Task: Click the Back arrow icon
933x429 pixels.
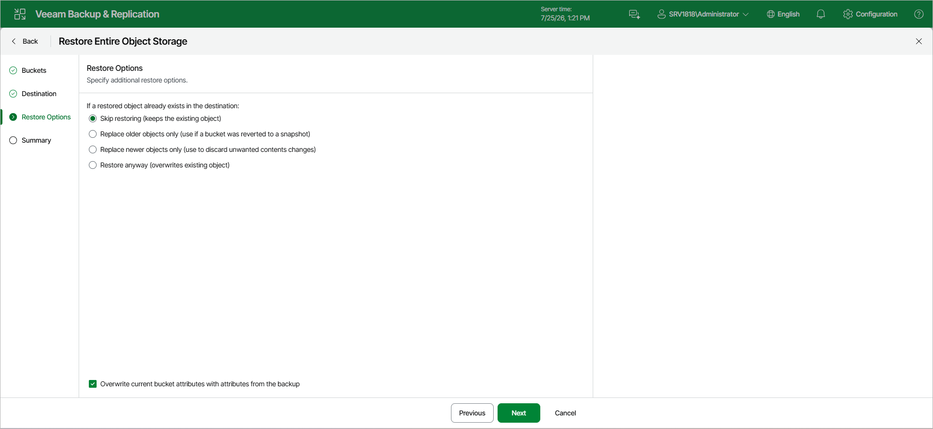Action: 14,41
